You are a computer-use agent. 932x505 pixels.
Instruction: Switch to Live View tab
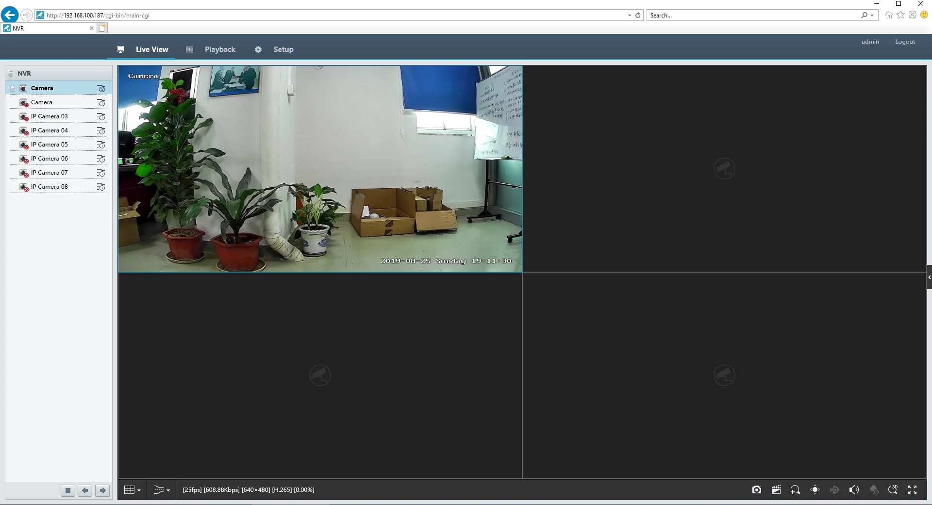tap(152, 49)
